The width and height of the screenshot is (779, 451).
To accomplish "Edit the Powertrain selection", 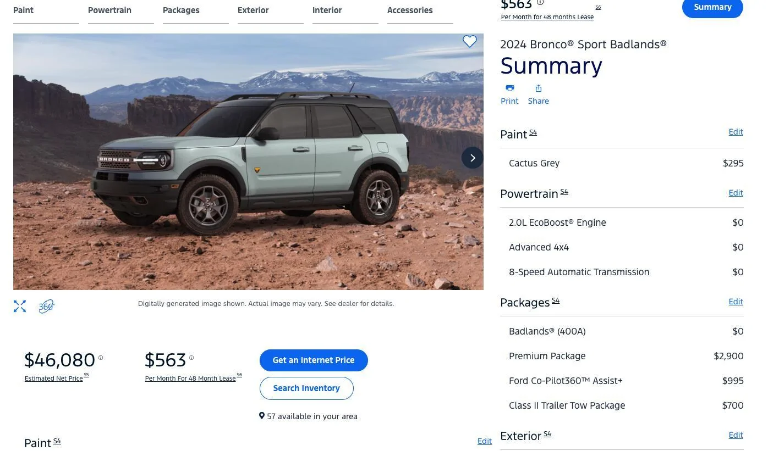I will 736,192.
